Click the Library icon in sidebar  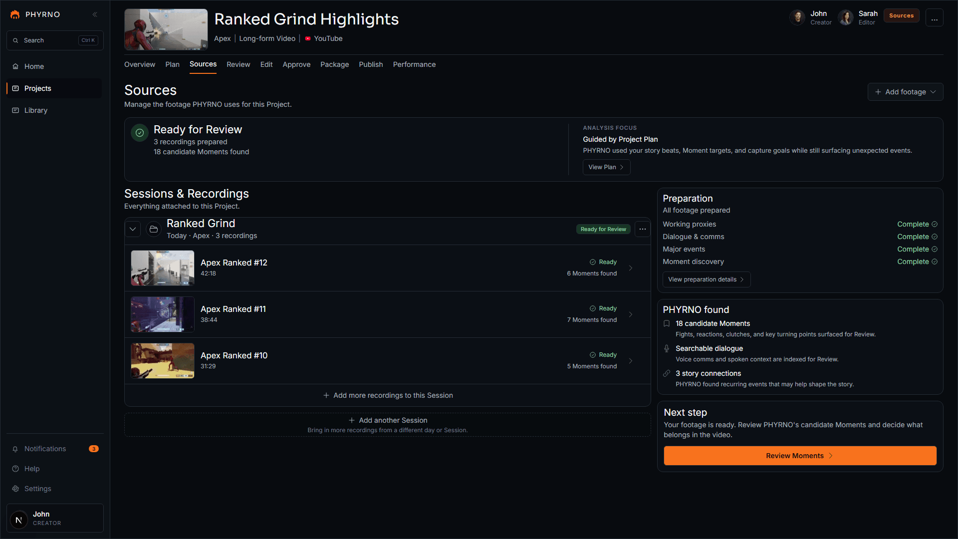pyautogui.click(x=15, y=110)
